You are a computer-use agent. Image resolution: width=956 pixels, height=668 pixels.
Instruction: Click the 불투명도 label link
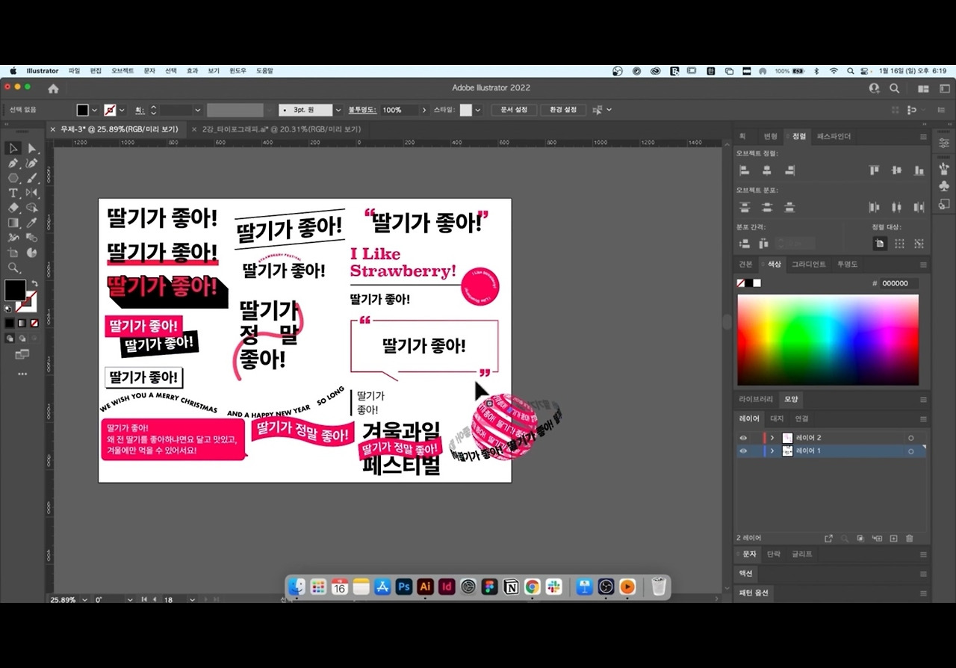[362, 110]
